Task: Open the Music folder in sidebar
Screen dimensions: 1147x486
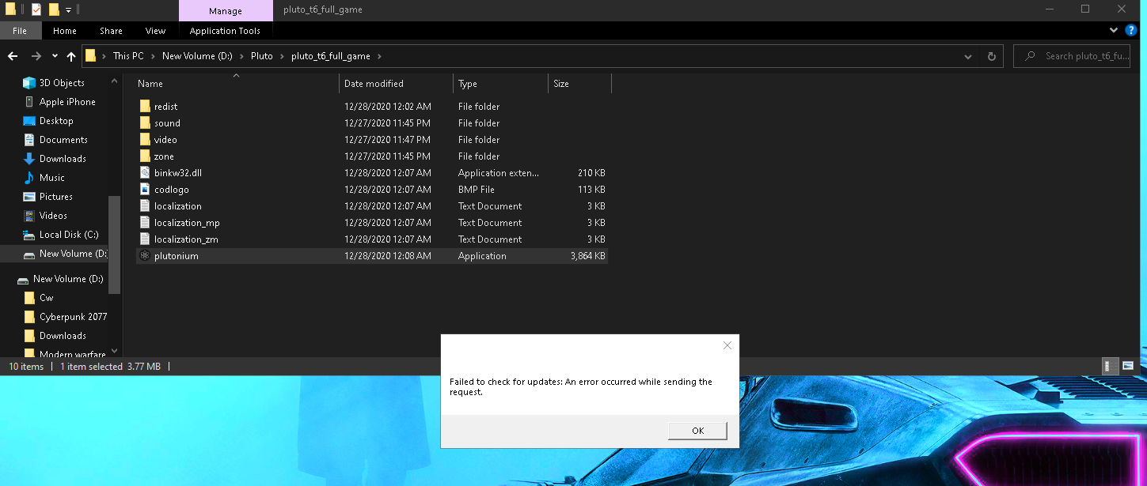Action: pyautogui.click(x=52, y=178)
